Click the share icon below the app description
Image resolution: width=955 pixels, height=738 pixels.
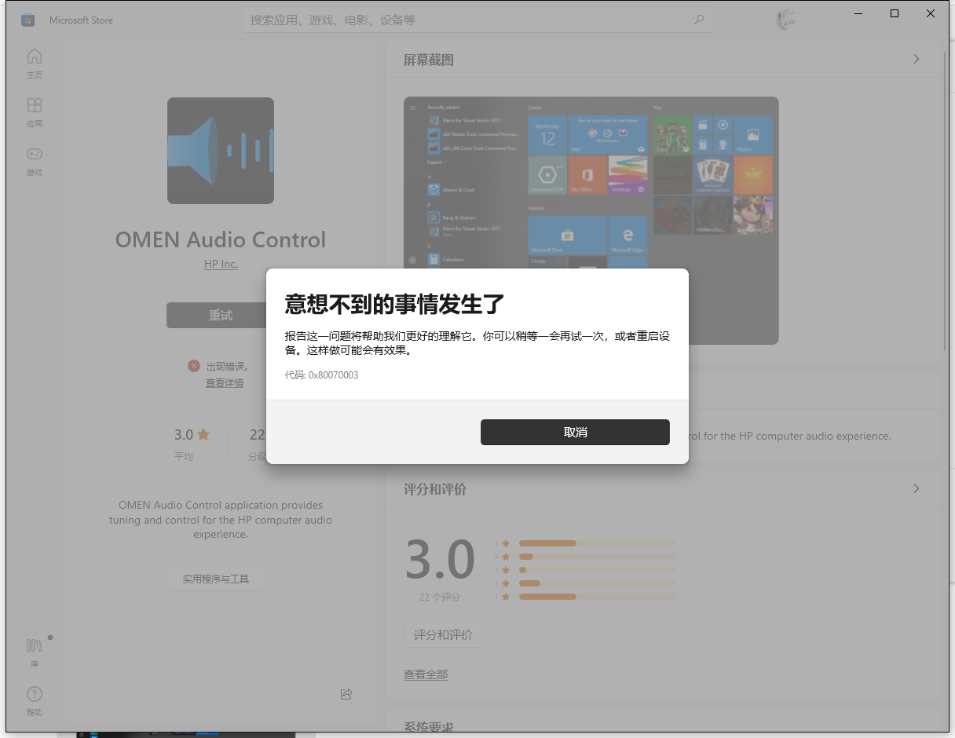point(346,694)
